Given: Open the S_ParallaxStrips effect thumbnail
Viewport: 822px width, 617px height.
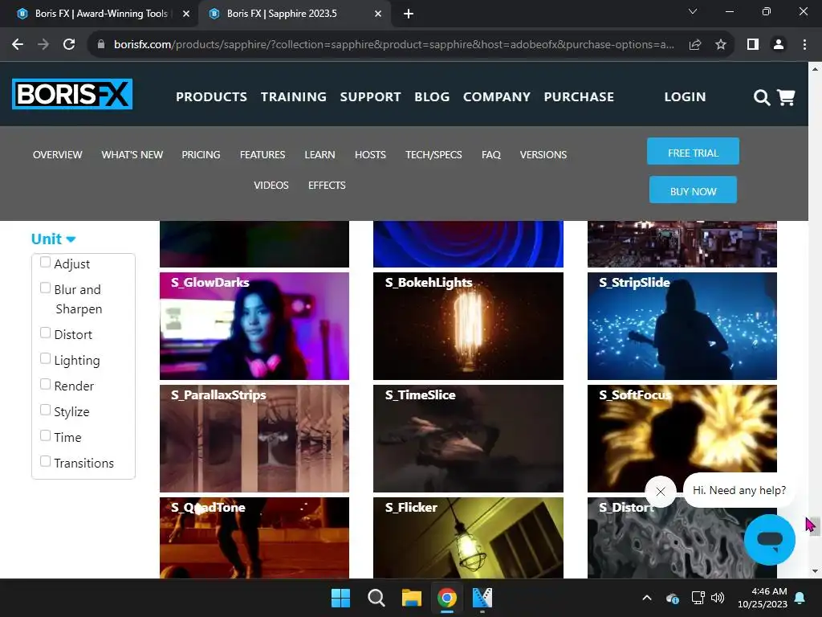Looking at the screenshot, I should click(254, 439).
